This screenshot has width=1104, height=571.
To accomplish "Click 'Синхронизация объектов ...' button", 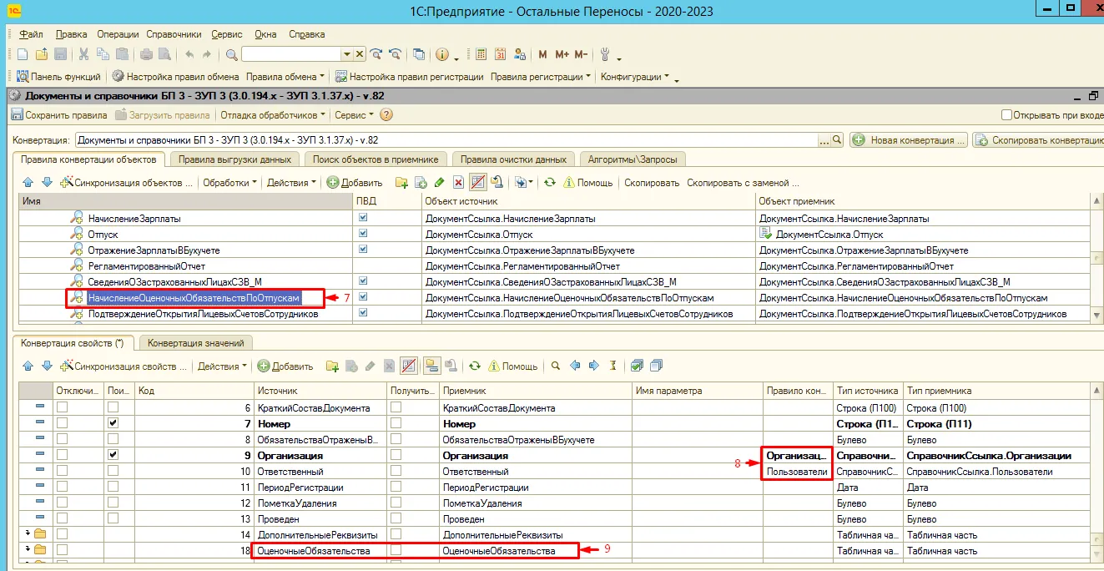I will 126,182.
